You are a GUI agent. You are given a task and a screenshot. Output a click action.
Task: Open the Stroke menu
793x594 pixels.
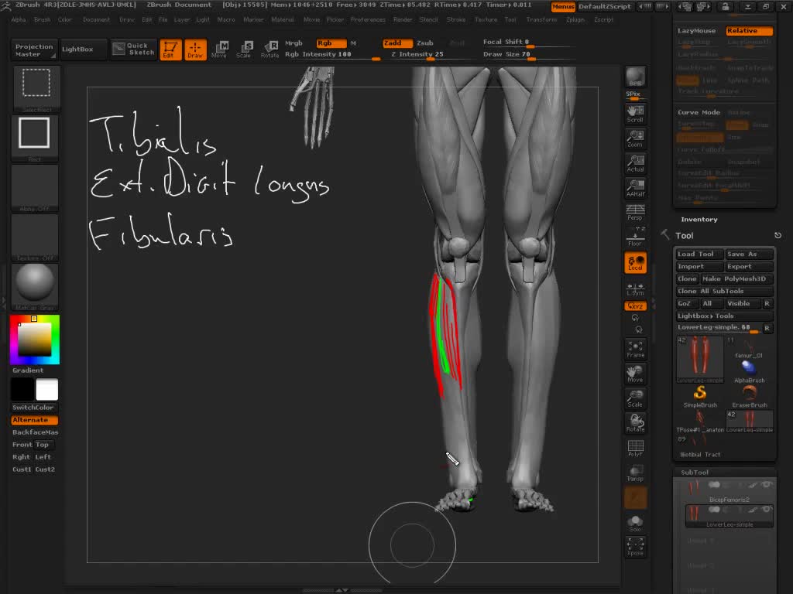point(456,19)
